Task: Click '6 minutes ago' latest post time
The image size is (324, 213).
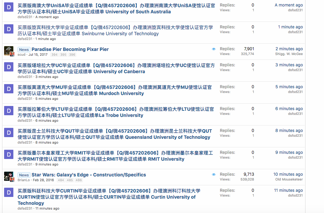Action: point(289,109)
